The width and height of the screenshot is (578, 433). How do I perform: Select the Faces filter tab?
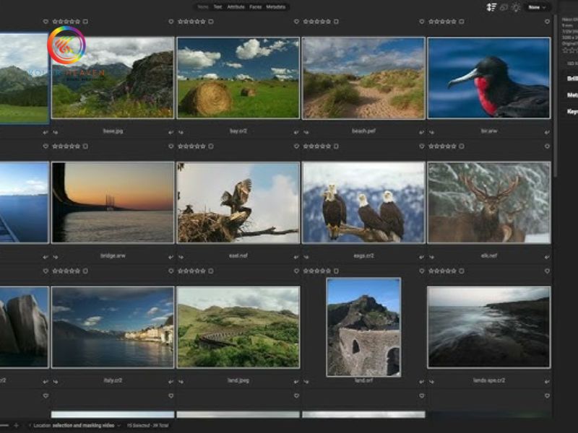click(256, 7)
